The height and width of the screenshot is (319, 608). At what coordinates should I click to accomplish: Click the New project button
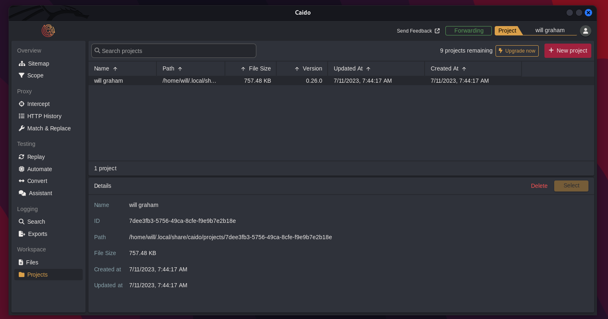tap(568, 51)
